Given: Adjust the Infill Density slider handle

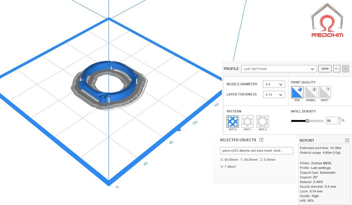Looking at the screenshot, I should (307, 121).
